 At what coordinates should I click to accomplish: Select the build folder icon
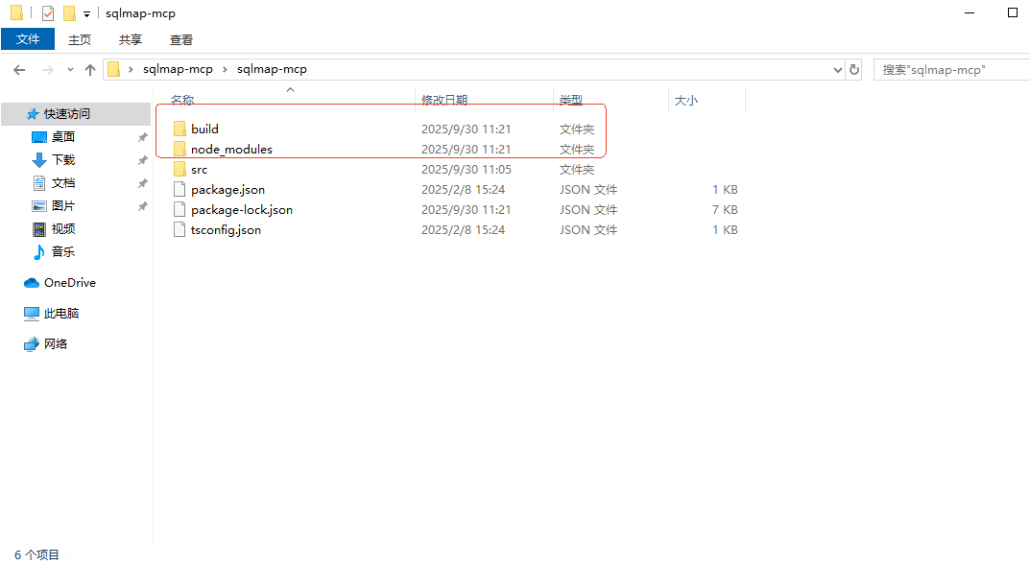tap(179, 129)
